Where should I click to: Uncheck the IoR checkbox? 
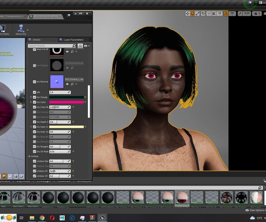point(35,92)
